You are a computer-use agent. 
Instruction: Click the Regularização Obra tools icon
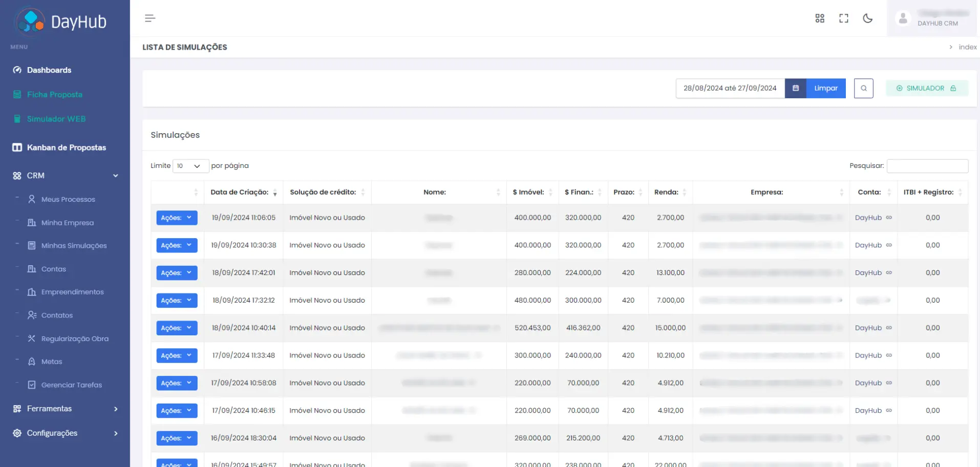pos(32,338)
